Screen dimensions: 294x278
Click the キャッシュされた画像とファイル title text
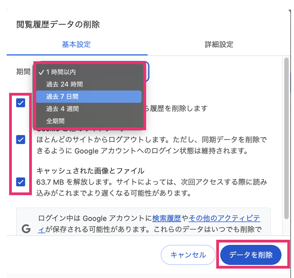tap(91, 171)
